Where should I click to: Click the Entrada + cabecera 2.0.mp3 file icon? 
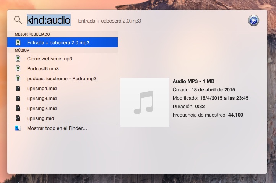pyautogui.click(x=18, y=42)
